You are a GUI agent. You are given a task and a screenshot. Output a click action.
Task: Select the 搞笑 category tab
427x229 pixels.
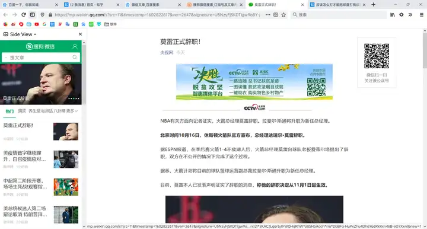pyautogui.click(x=22, y=111)
